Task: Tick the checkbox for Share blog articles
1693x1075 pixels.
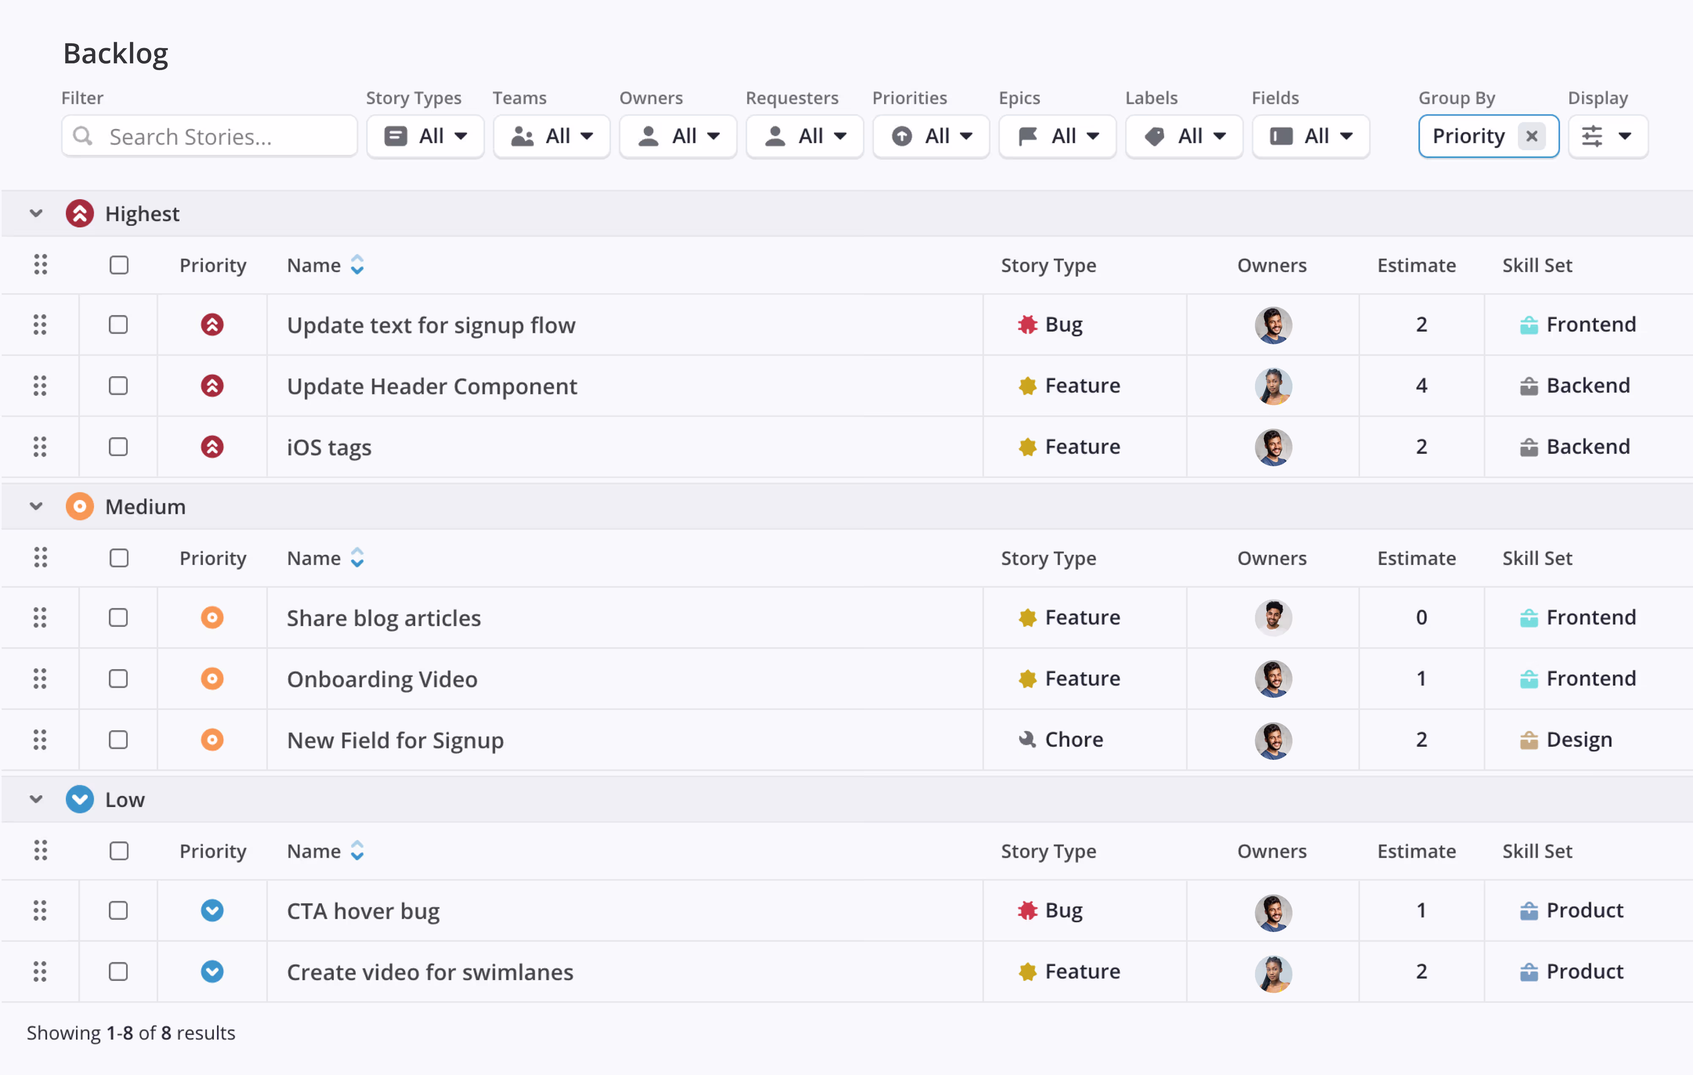Action: [x=118, y=618]
